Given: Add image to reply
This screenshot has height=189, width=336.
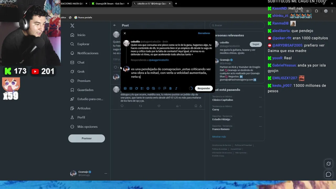Looking at the screenshot, I should click(125, 88).
